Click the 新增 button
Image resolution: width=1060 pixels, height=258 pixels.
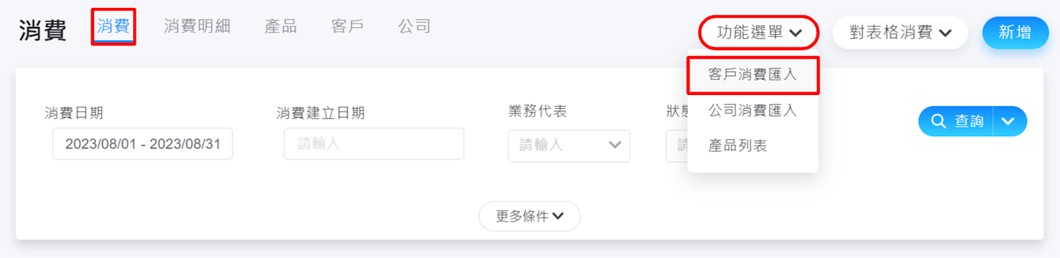click(1015, 32)
